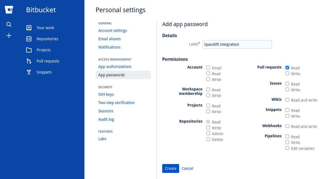This screenshot has height=179, width=323.
Task: Uncheck Read under Pull requests
Action: click(x=287, y=67)
